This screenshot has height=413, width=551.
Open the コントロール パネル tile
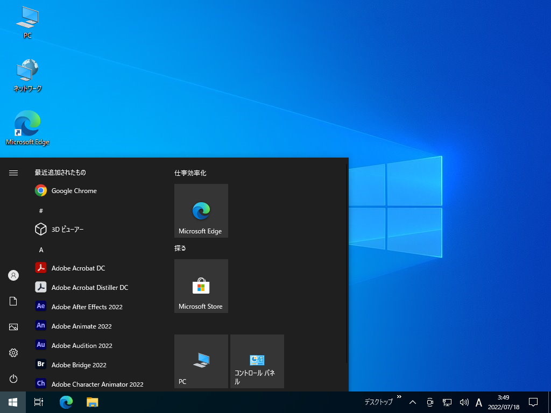click(257, 361)
